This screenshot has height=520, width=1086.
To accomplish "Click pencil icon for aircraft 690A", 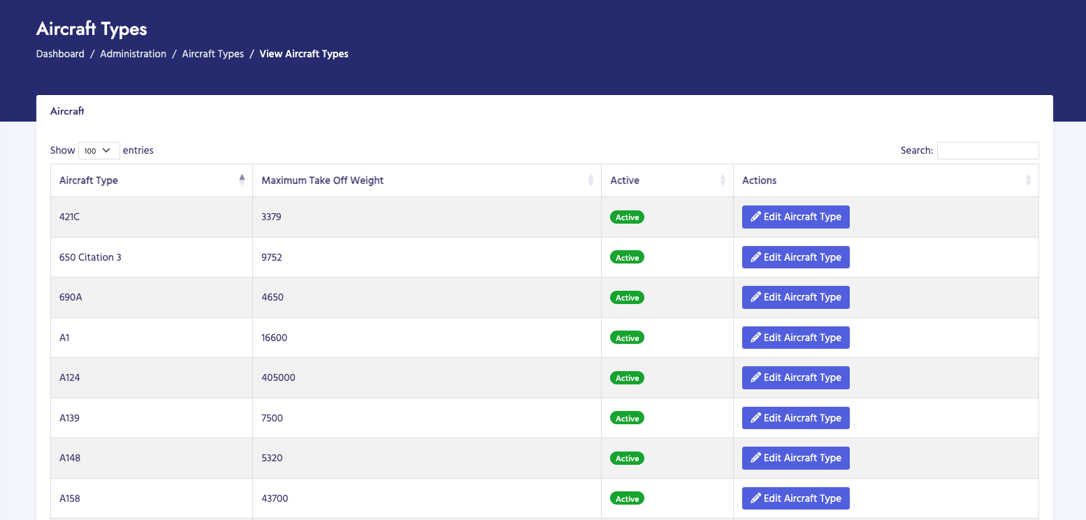I will 755,297.
